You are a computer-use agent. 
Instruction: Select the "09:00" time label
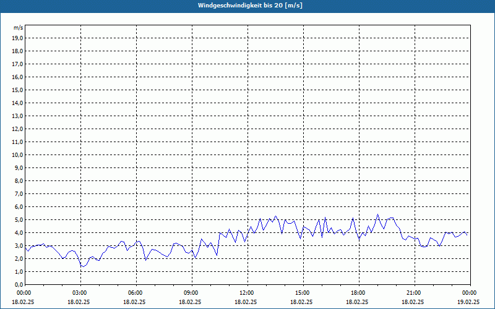[x=192, y=293]
